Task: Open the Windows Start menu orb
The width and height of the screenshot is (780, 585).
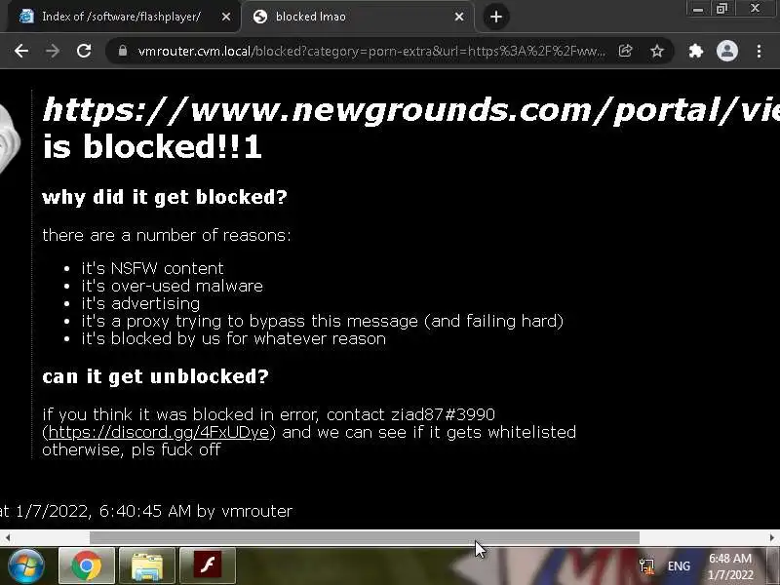Action: (26, 565)
